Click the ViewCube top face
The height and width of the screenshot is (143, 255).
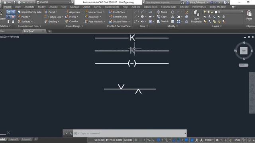click(243, 51)
